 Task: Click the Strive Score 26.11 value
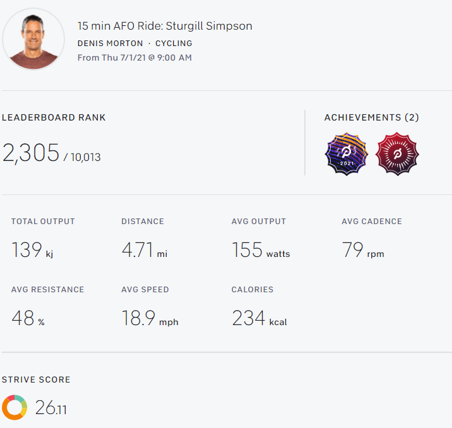pyautogui.click(x=51, y=408)
